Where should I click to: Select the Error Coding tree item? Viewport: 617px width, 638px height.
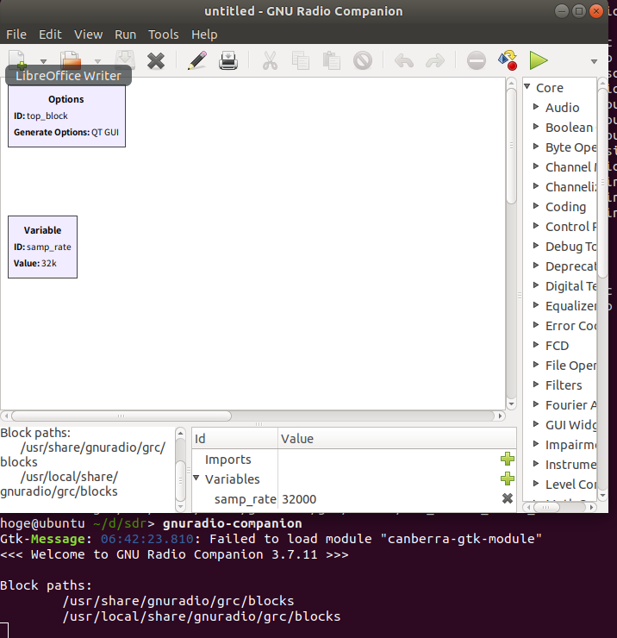point(570,326)
